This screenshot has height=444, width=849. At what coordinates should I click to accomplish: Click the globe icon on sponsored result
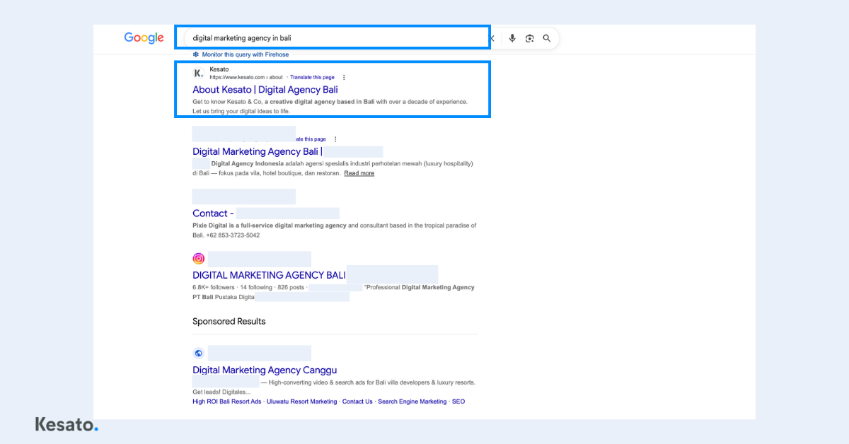199,354
